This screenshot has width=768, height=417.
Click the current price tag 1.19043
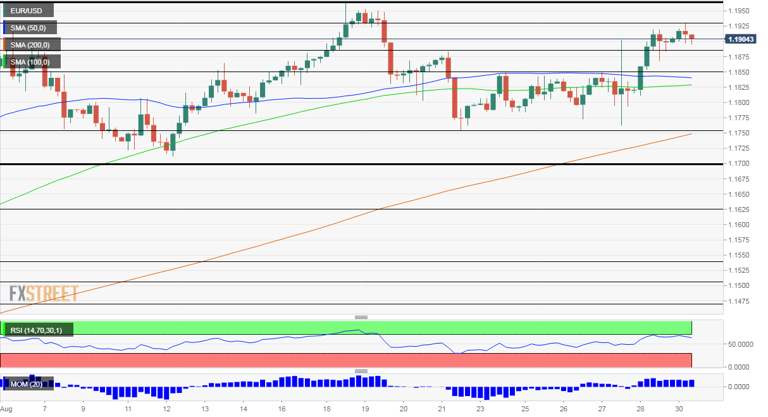click(x=740, y=39)
